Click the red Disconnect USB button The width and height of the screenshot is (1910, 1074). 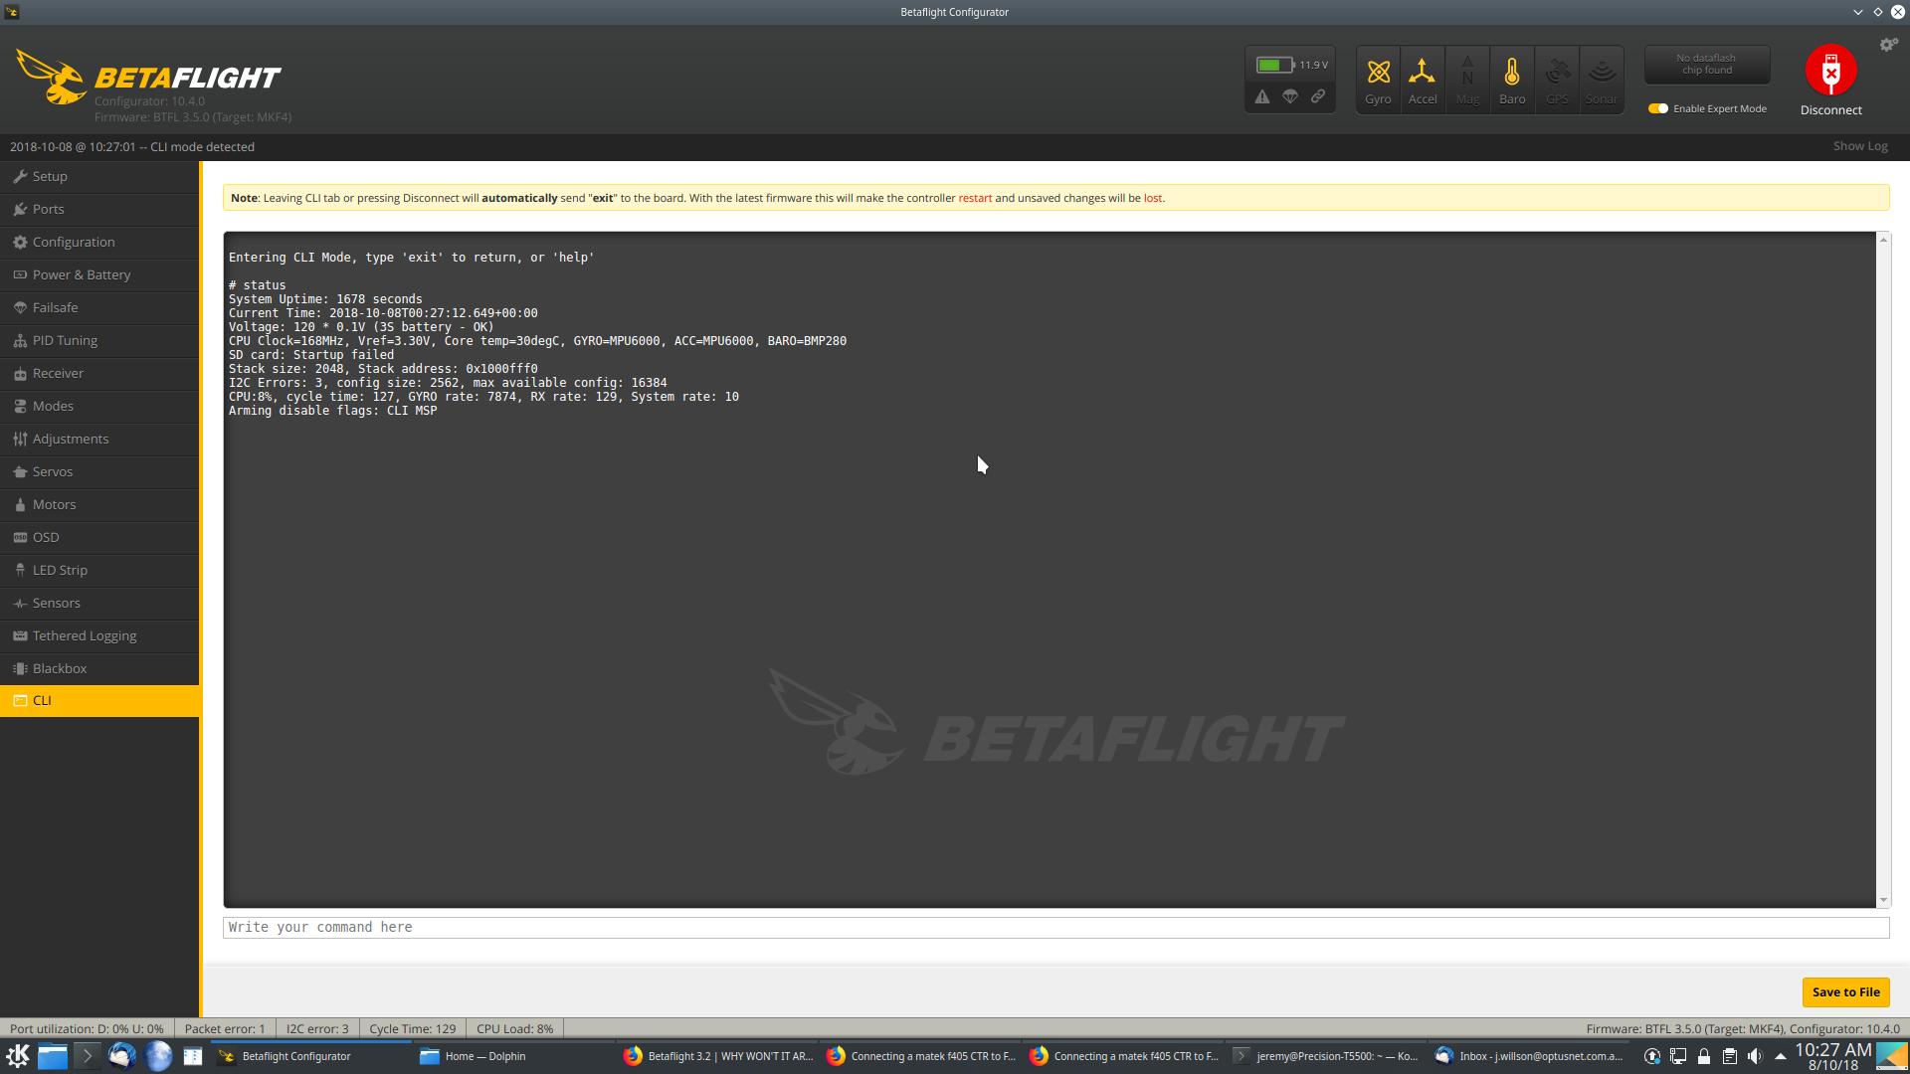pyautogui.click(x=1830, y=70)
